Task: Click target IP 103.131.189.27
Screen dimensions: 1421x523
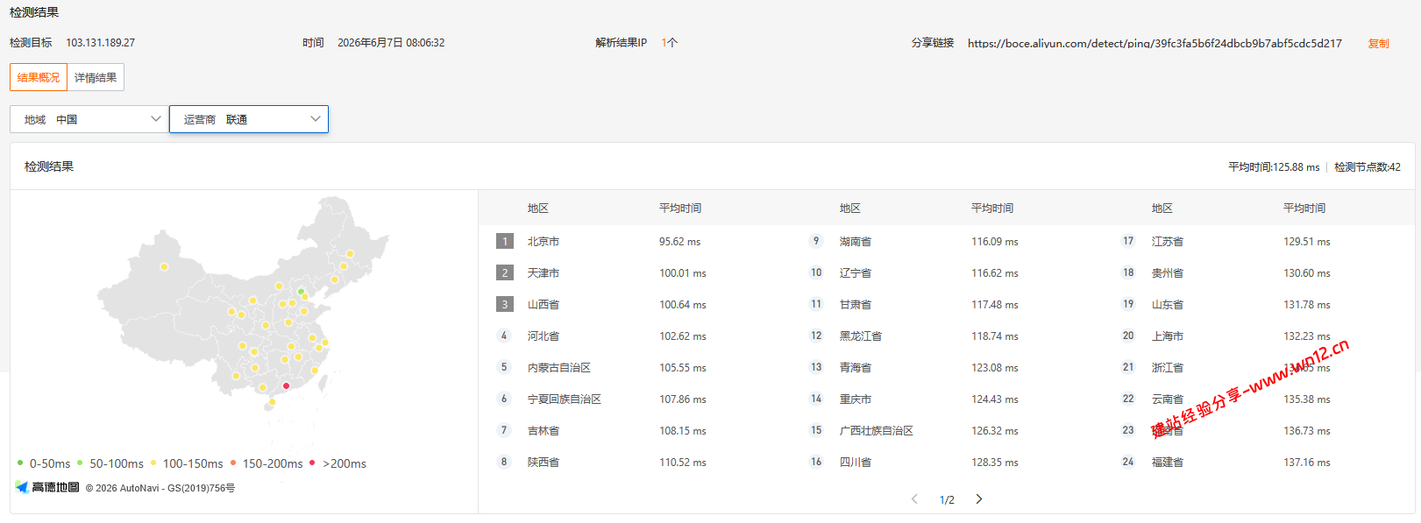Action: tap(101, 43)
